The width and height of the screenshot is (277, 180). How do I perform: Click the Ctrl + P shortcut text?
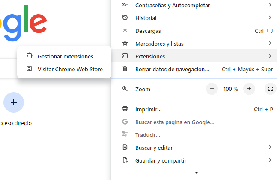[263, 109]
